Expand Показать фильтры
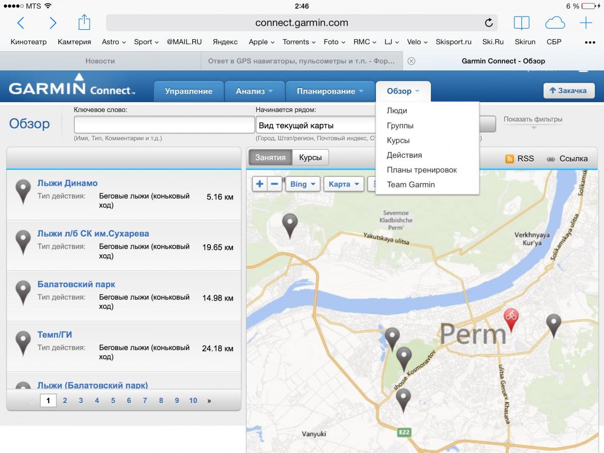The width and height of the screenshot is (604, 453). (533, 120)
